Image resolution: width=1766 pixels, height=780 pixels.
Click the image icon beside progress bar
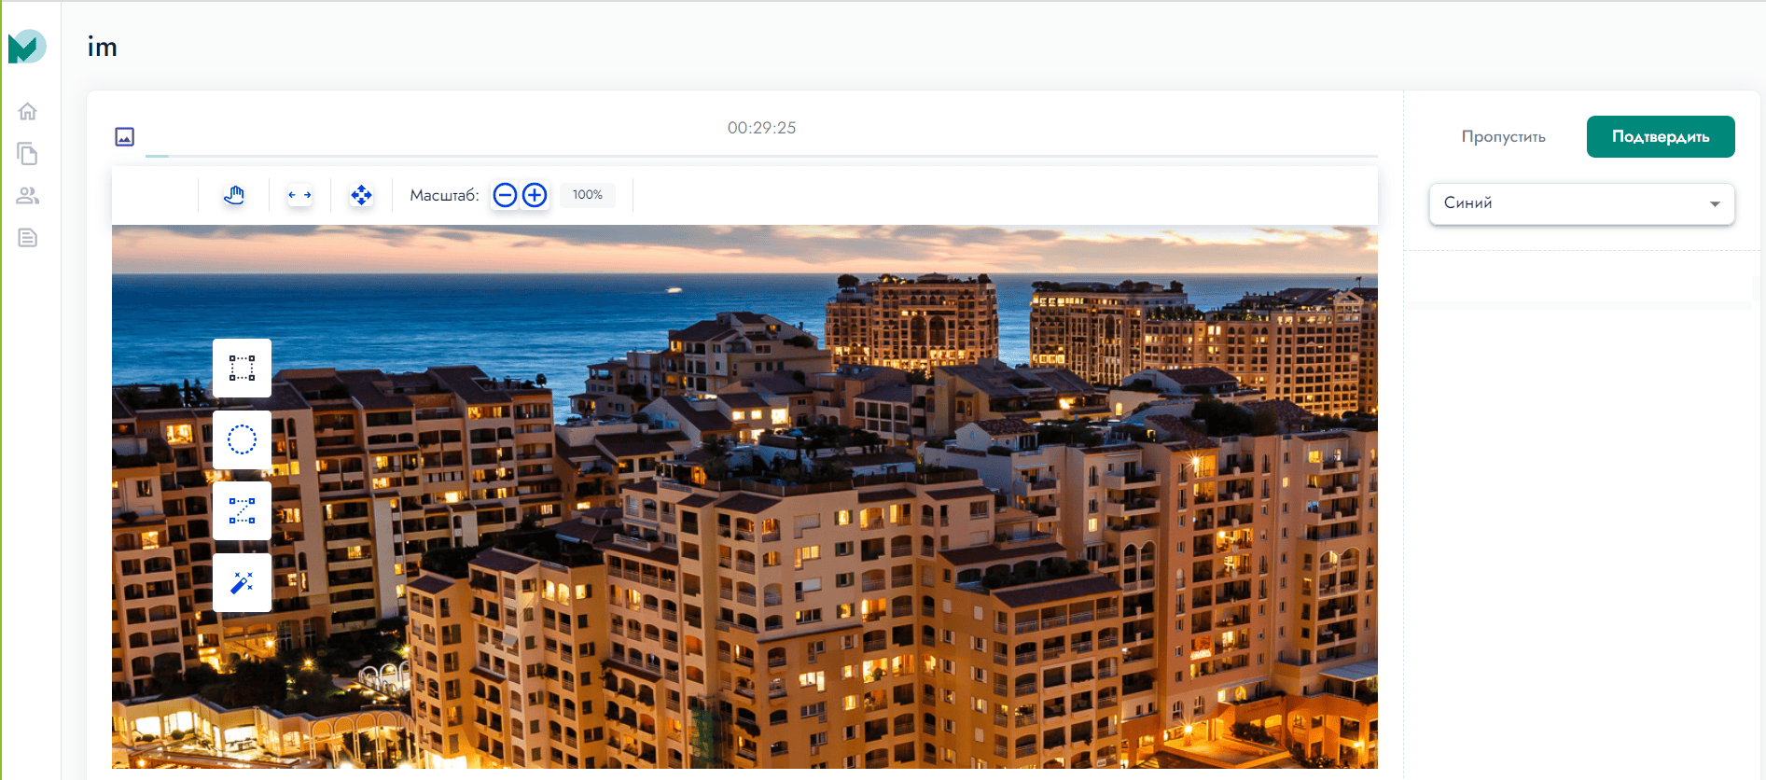click(x=124, y=137)
